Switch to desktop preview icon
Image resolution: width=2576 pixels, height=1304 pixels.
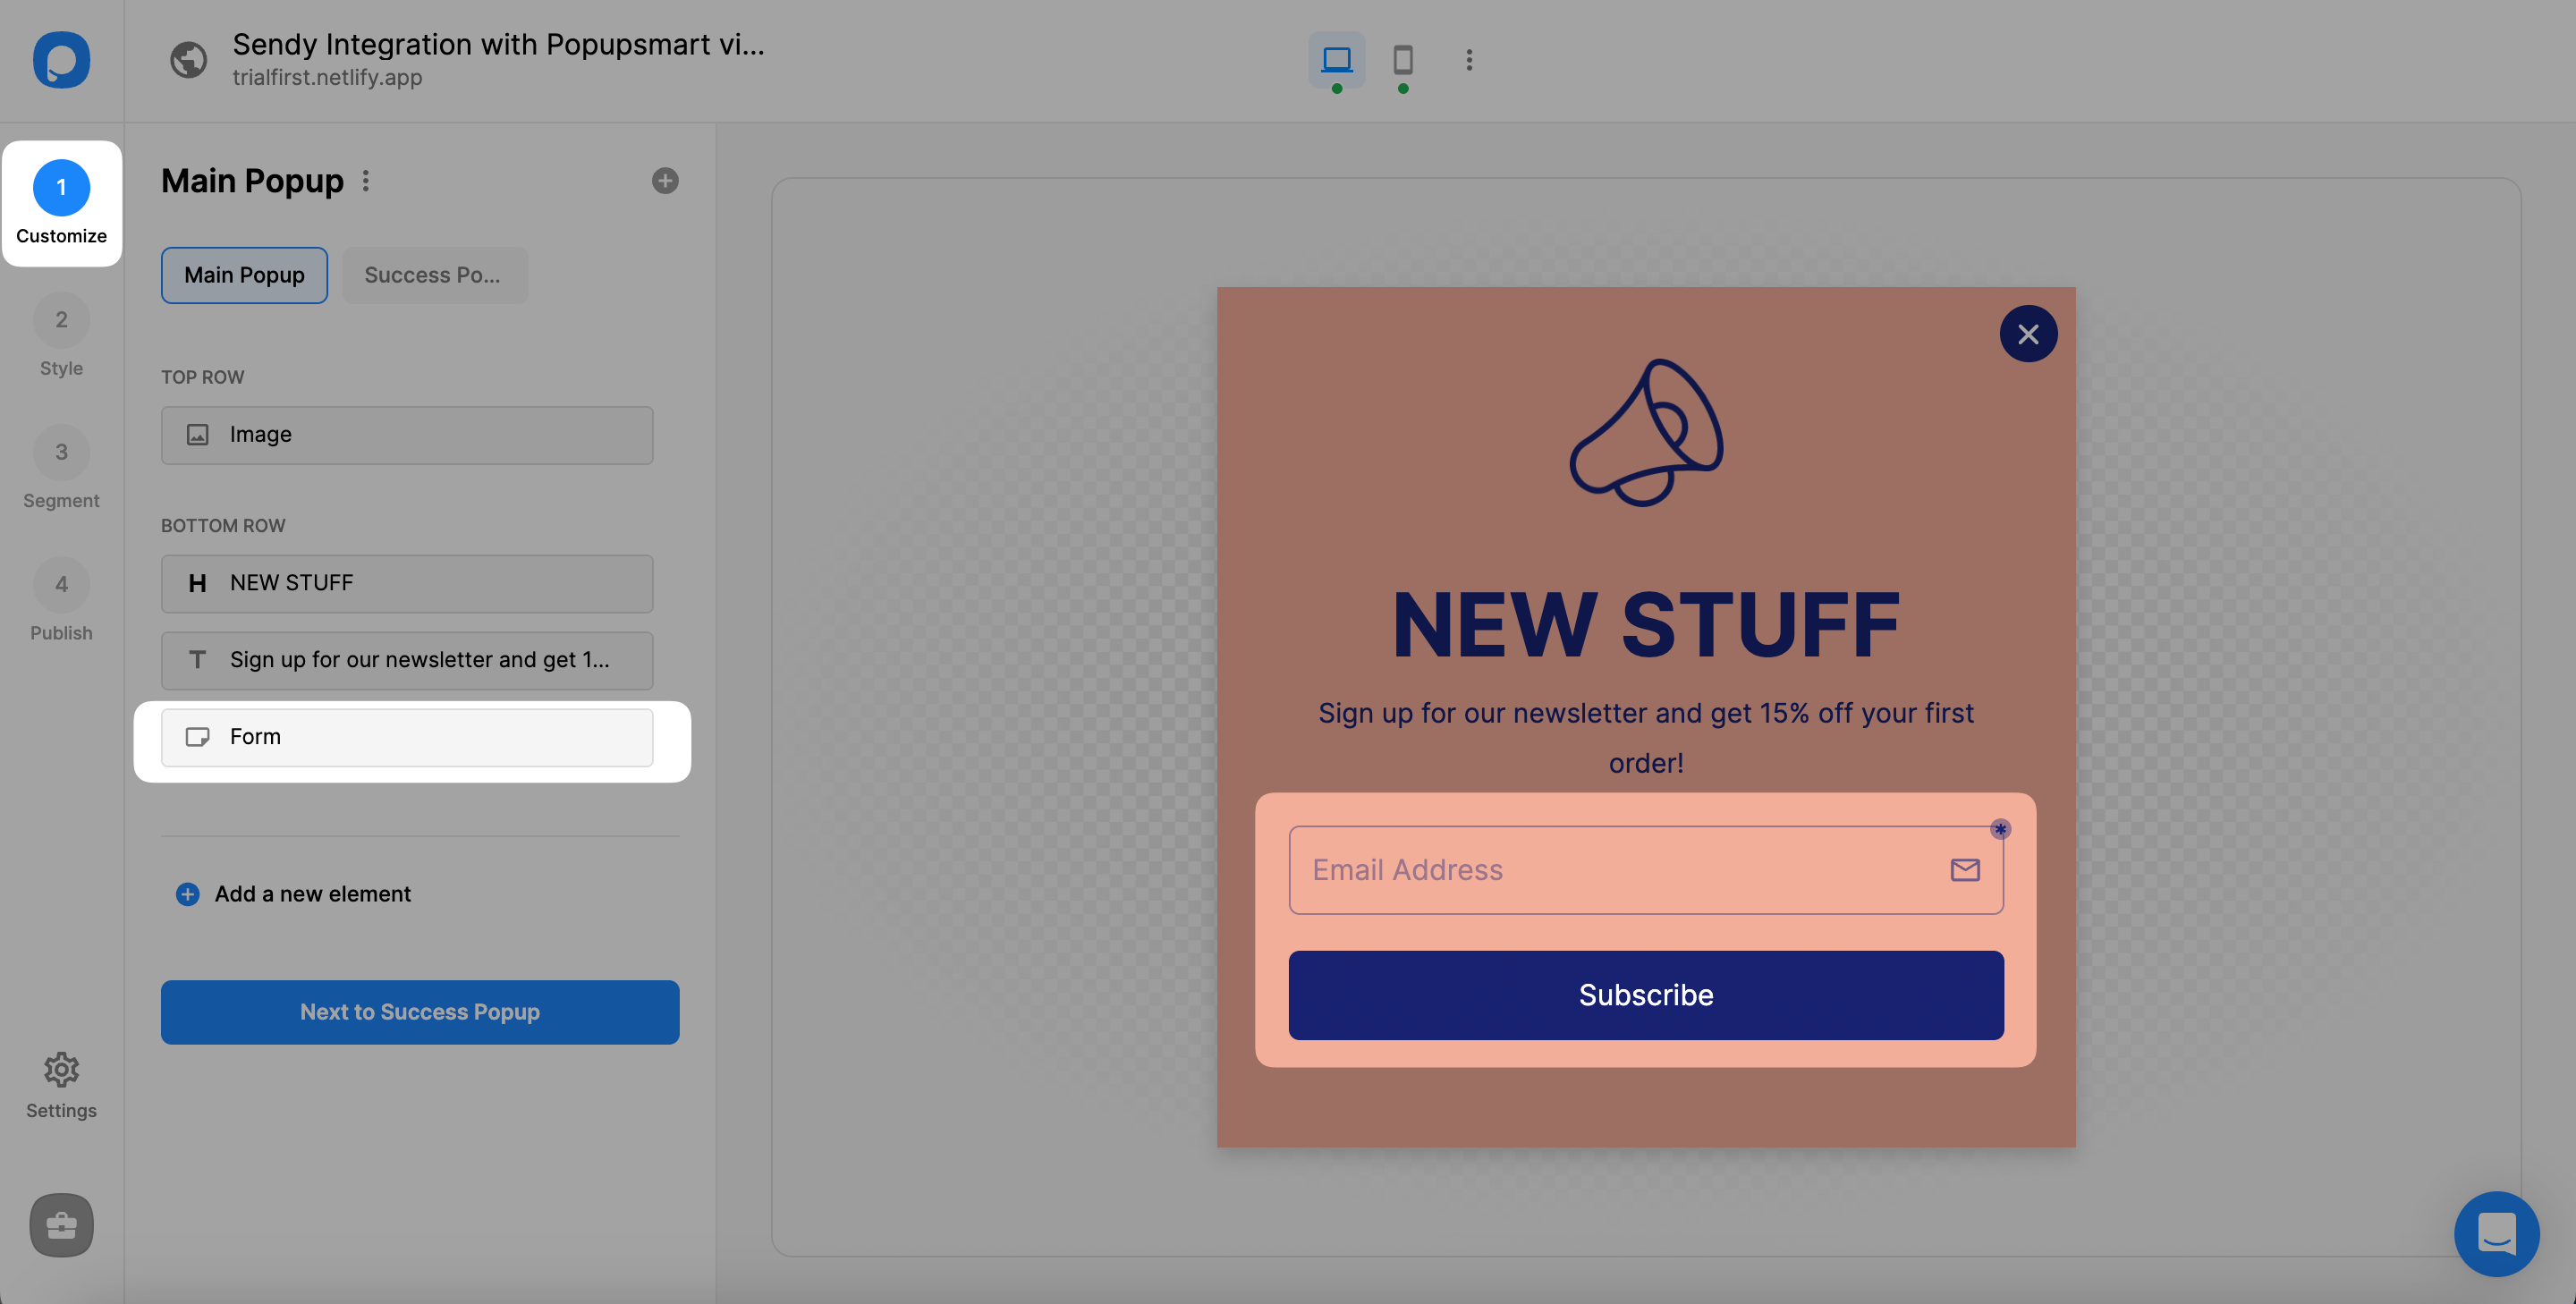point(1336,60)
